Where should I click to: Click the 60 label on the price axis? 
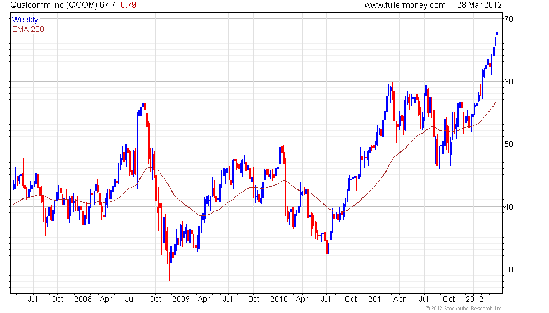509,82
